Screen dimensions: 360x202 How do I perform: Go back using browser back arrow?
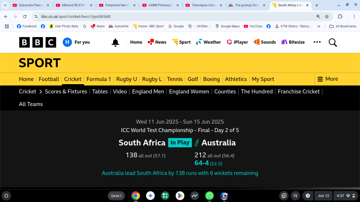click(x=6, y=17)
